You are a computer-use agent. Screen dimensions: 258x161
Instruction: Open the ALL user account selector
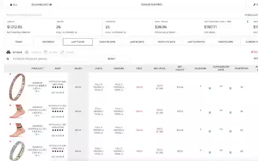click(x=14, y=4)
